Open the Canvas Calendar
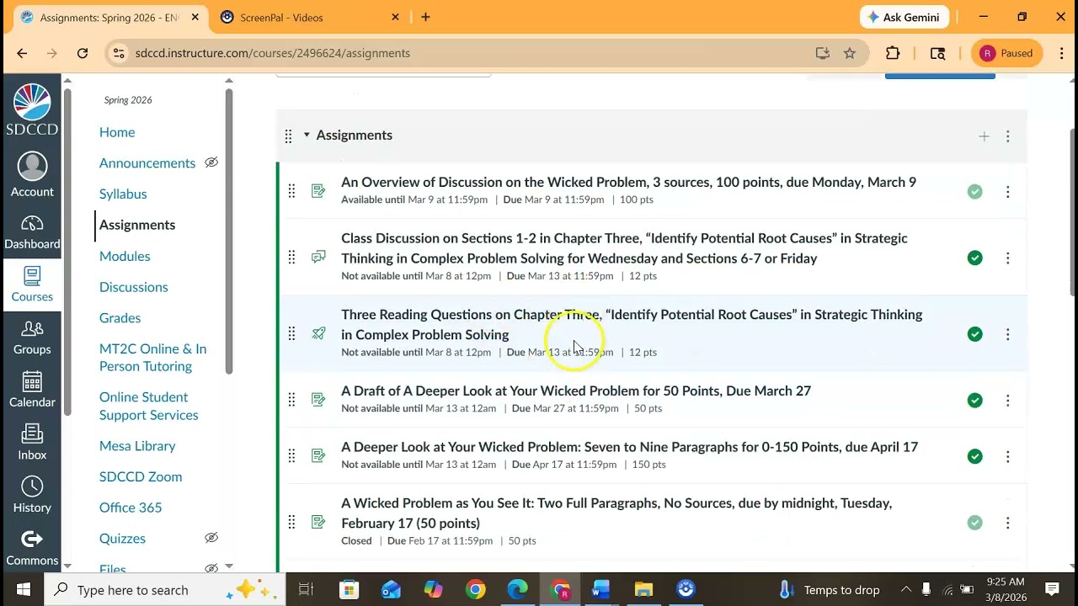The width and height of the screenshot is (1078, 606). click(32, 390)
